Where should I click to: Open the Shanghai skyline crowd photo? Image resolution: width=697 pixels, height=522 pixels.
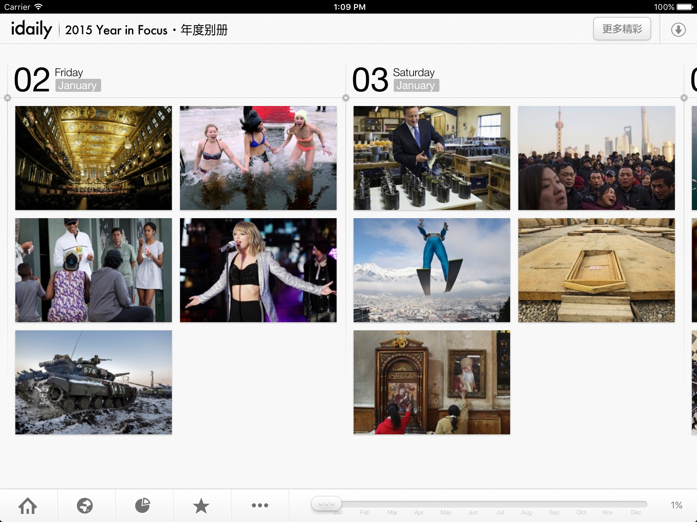(596, 158)
